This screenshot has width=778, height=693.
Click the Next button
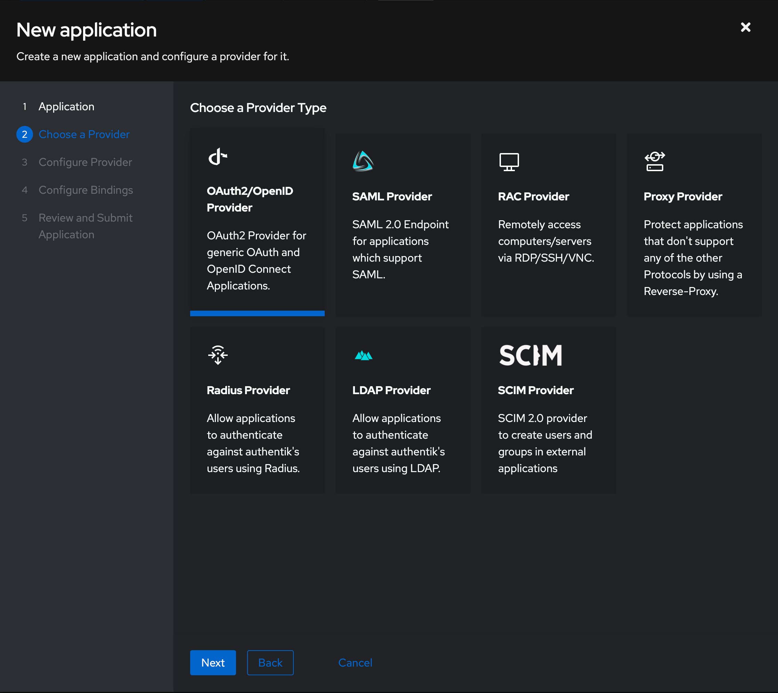tap(213, 662)
